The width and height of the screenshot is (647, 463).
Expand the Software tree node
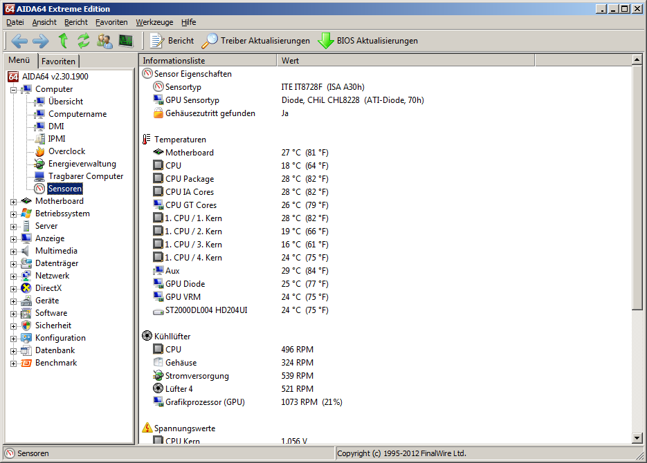(x=14, y=314)
